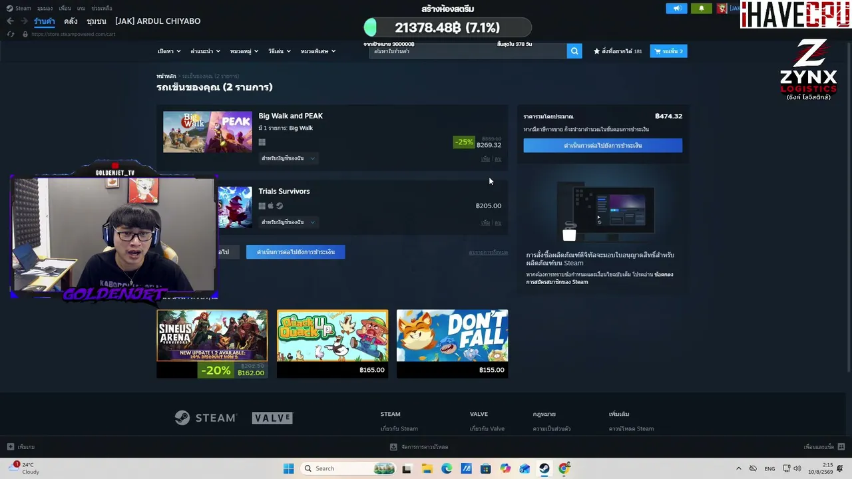Viewport: 852px width, 479px height.
Task: Switch to the ชุมชน (Community) tab
Action: (97, 21)
